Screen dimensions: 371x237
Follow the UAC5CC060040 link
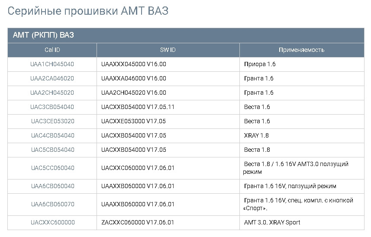point(52,168)
